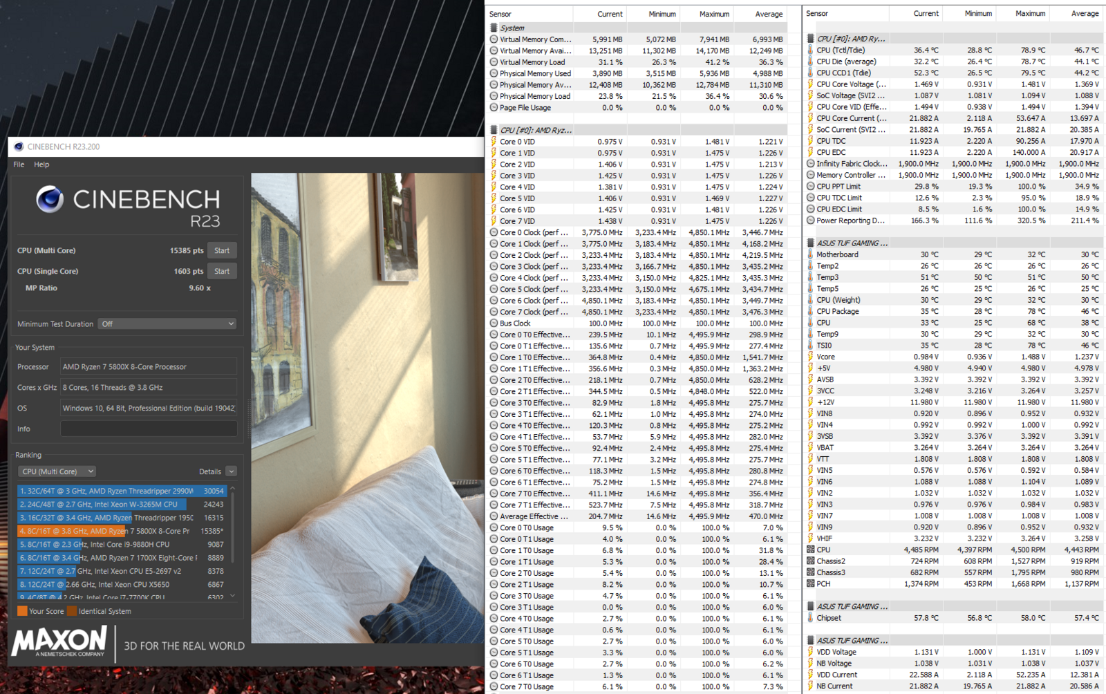1106x694 pixels.
Task: Click the CPU [#0]: AMD Ryz... group icon in left panel
Action: [494, 130]
